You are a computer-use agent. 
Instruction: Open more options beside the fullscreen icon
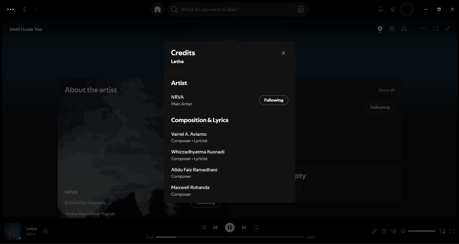point(423,28)
